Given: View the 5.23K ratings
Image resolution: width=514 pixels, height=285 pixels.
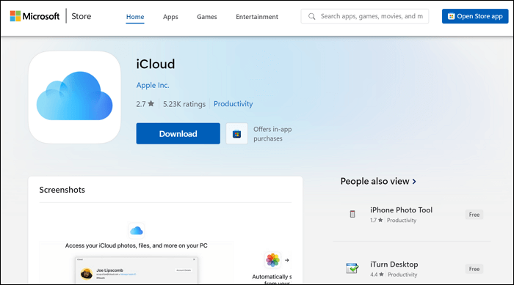Looking at the screenshot, I should [184, 104].
